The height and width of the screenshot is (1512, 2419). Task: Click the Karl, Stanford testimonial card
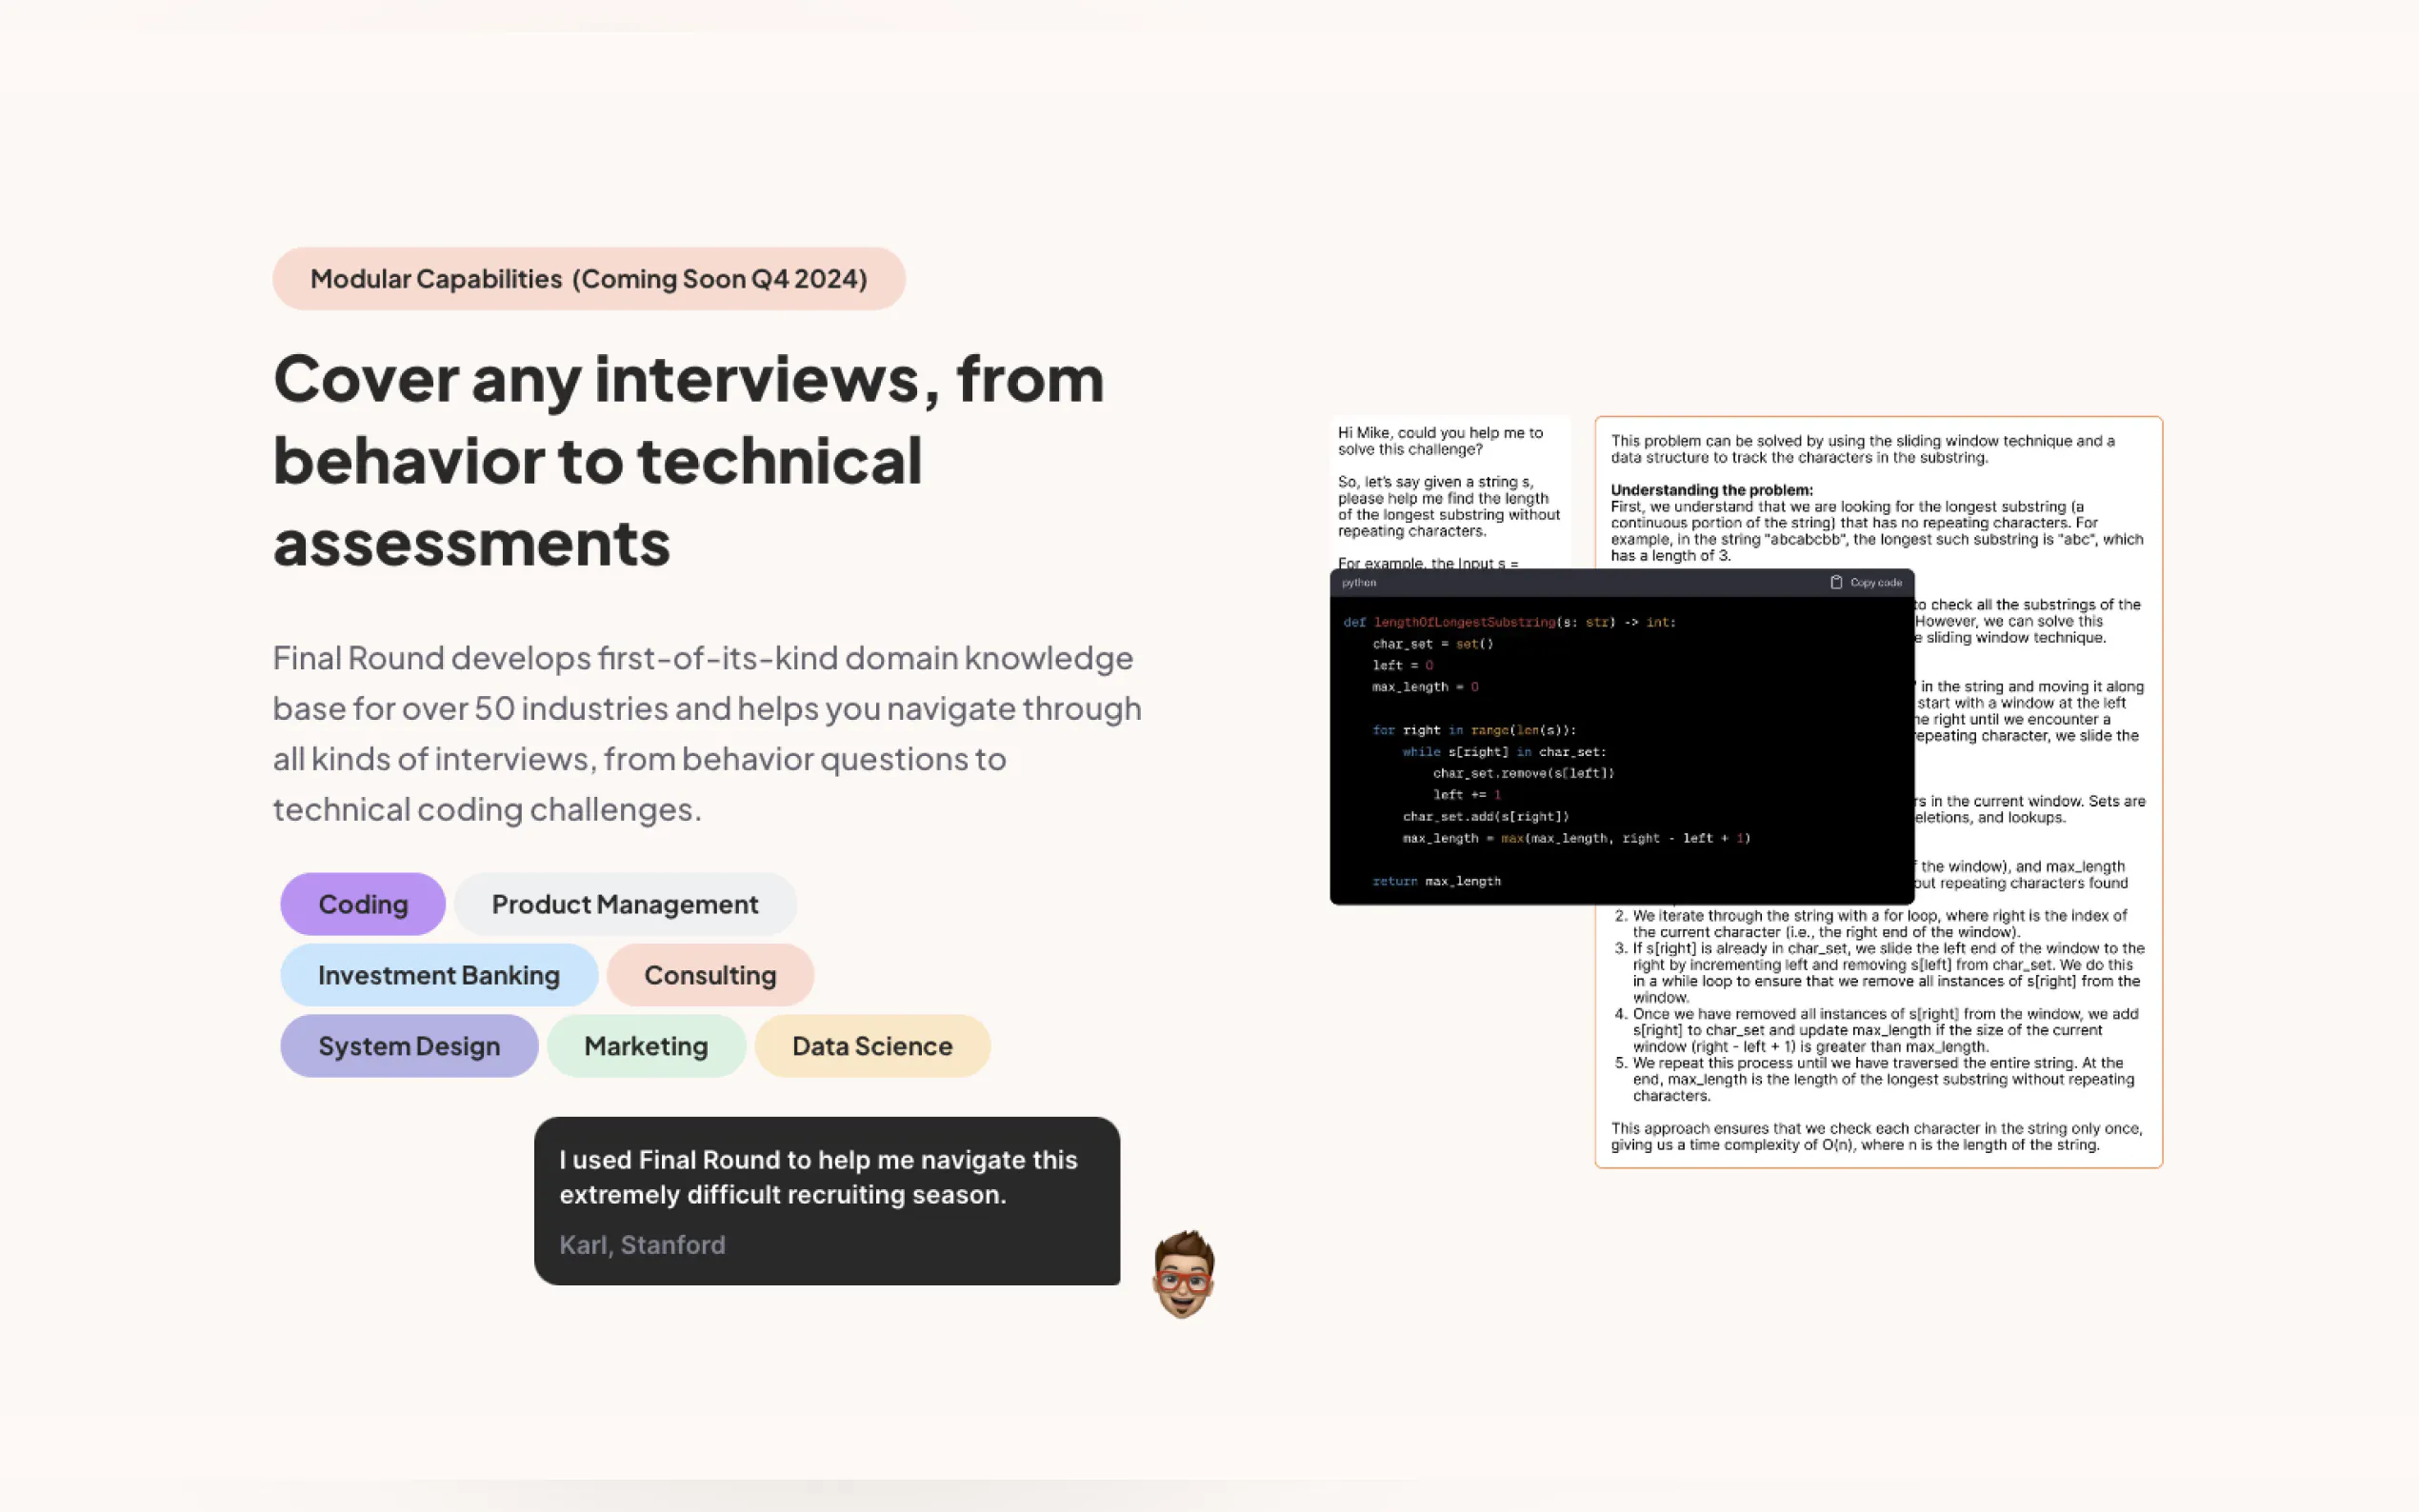pyautogui.click(x=827, y=1201)
